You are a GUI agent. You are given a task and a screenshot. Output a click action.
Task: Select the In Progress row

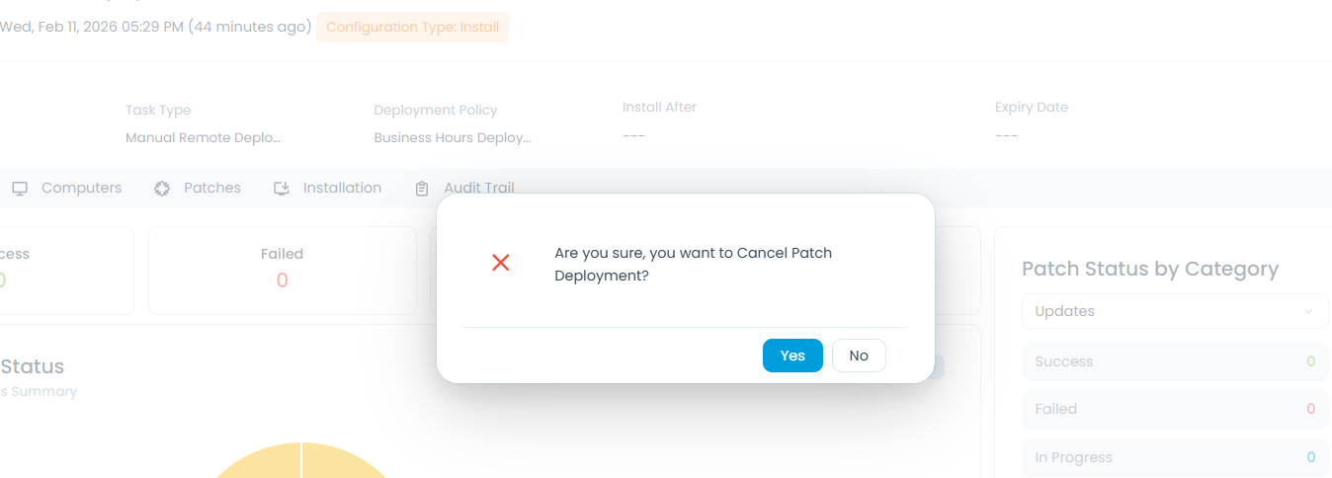tap(1175, 457)
